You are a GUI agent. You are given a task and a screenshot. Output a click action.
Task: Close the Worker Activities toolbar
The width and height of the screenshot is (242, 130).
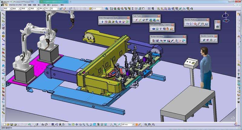click(184, 37)
